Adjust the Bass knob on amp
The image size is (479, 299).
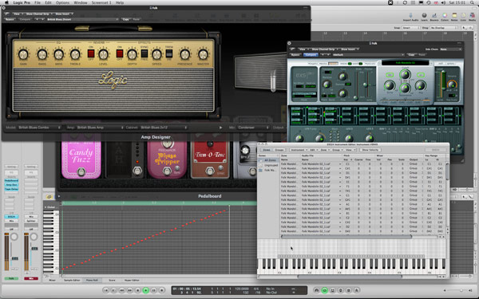[x=42, y=55]
